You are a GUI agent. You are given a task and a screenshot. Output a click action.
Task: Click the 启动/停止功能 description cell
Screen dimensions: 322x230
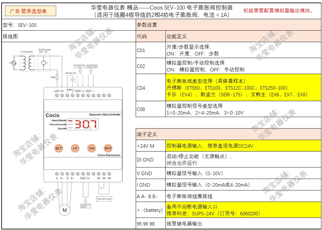(x=243, y=160)
